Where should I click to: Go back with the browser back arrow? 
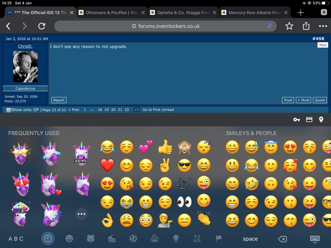8,26
